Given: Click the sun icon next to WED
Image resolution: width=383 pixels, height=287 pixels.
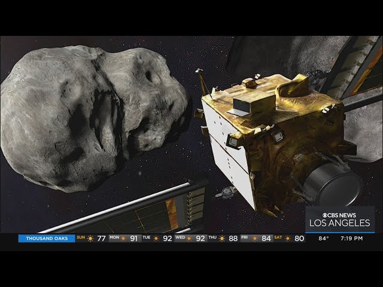Looking at the screenshot, I should point(189,239).
